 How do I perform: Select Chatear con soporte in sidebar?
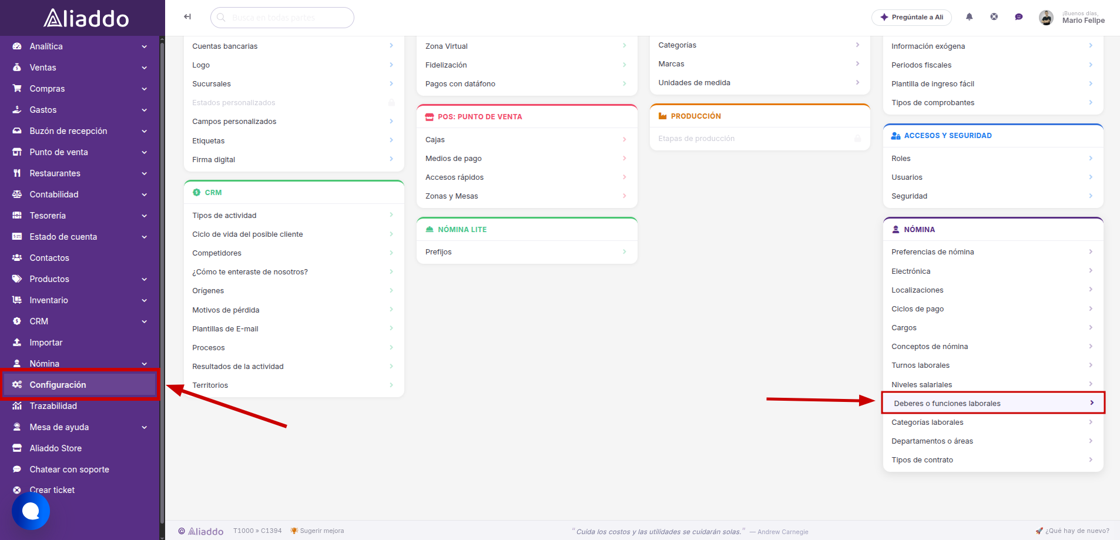(80, 469)
